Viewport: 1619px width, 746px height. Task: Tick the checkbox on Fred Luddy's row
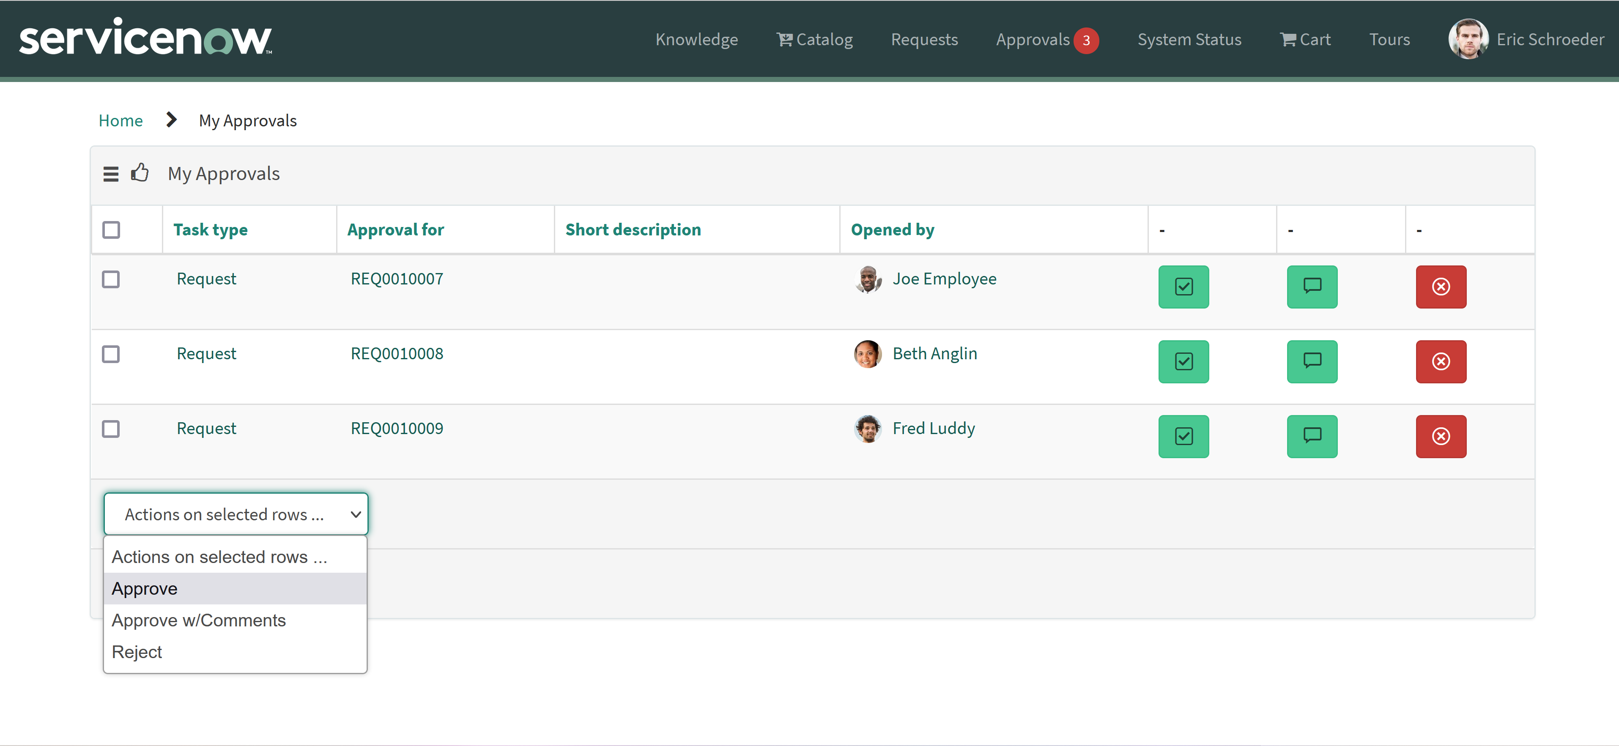coord(111,429)
